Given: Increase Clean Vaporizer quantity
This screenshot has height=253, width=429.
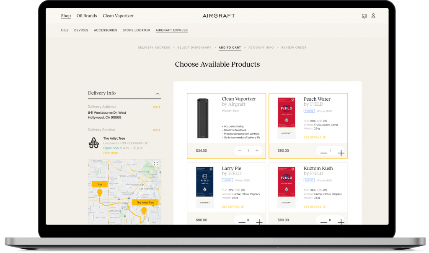Looking at the screenshot, I should (257, 151).
